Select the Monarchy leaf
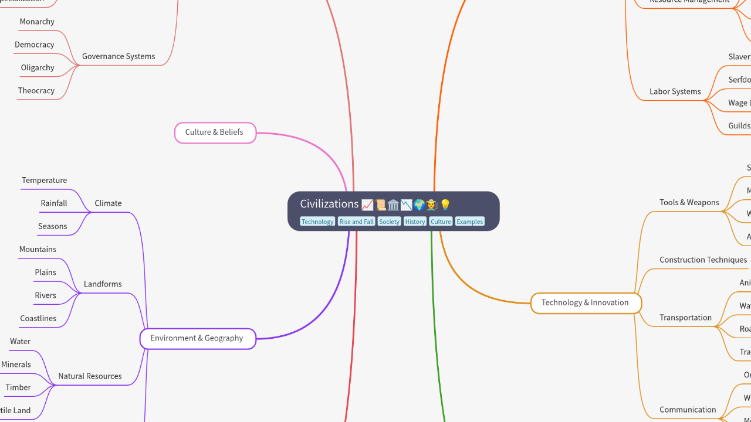 [x=37, y=22]
